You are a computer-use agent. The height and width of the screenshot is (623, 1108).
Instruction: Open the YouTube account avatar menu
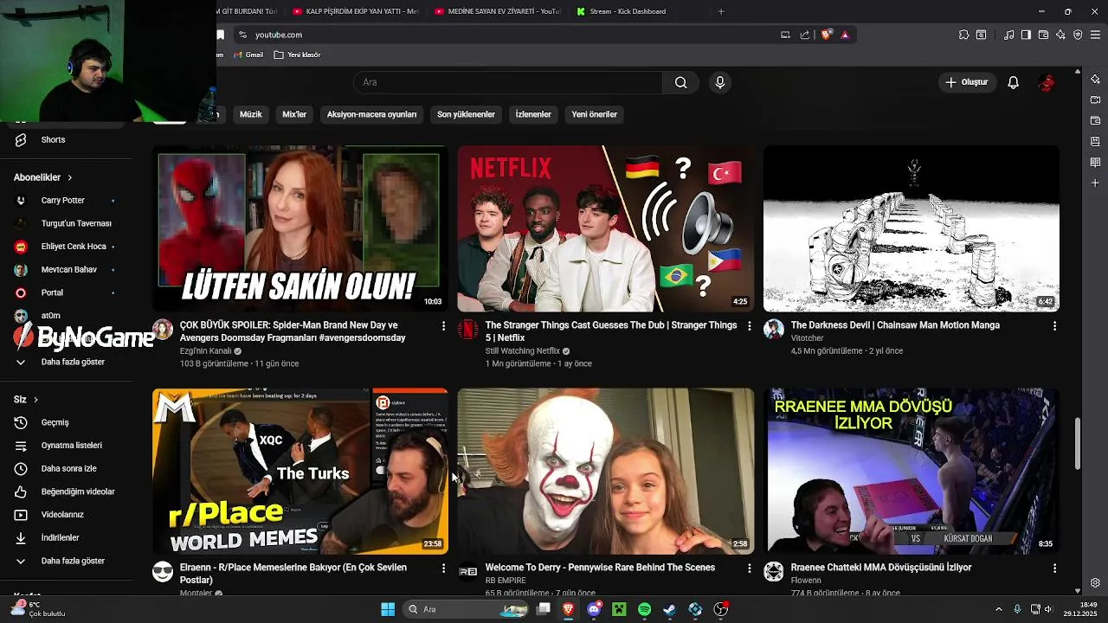point(1047,82)
